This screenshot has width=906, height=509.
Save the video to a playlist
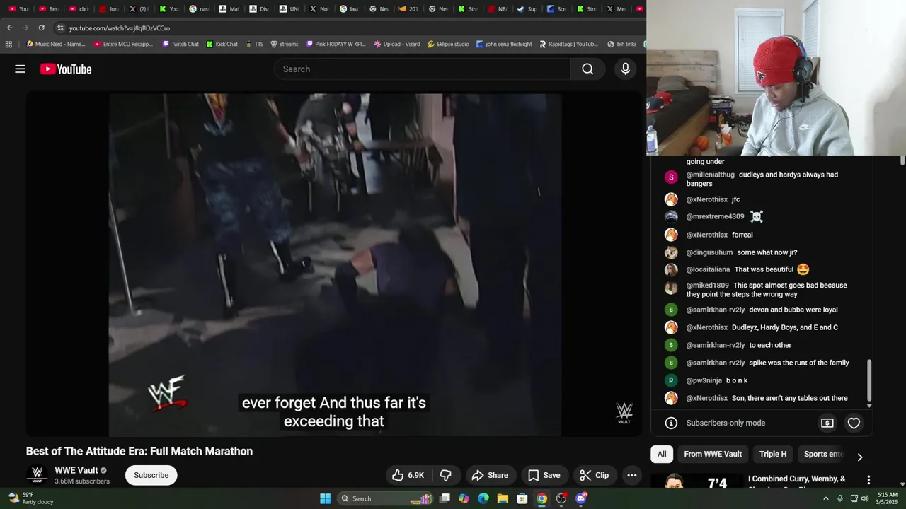(x=544, y=475)
